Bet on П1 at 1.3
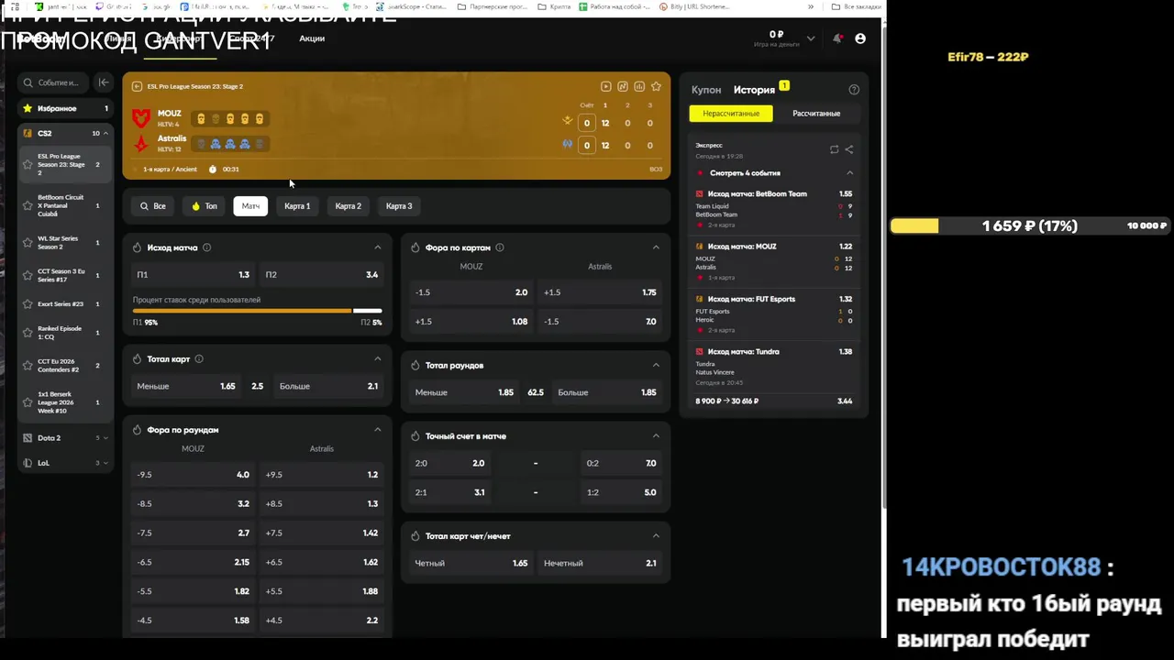This screenshot has height=660, width=1174. pos(193,275)
